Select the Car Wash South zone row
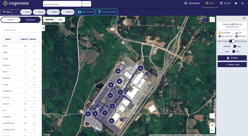This screenshot has height=136, width=248. 21,130
